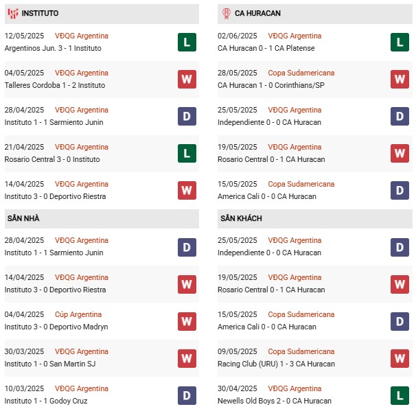Click the D badge for Instituto vs Godoy Cruz

[x=187, y=396]
